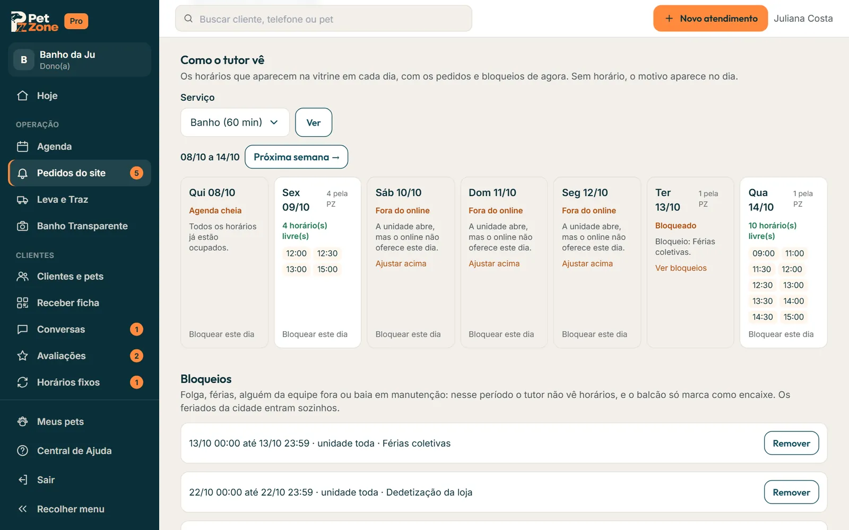Image resolution: width=849 pixels, height=530 pixels.
Task: Click Ver bloqueios on Ter 13/10
Action: (x=681, y=268)
